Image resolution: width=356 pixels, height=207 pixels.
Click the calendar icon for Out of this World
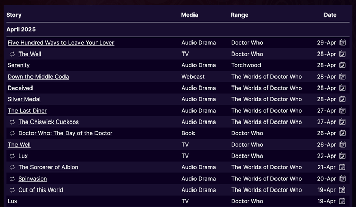[342, 190]
